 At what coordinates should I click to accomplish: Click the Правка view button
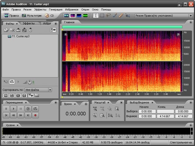[x=11, y=15]
